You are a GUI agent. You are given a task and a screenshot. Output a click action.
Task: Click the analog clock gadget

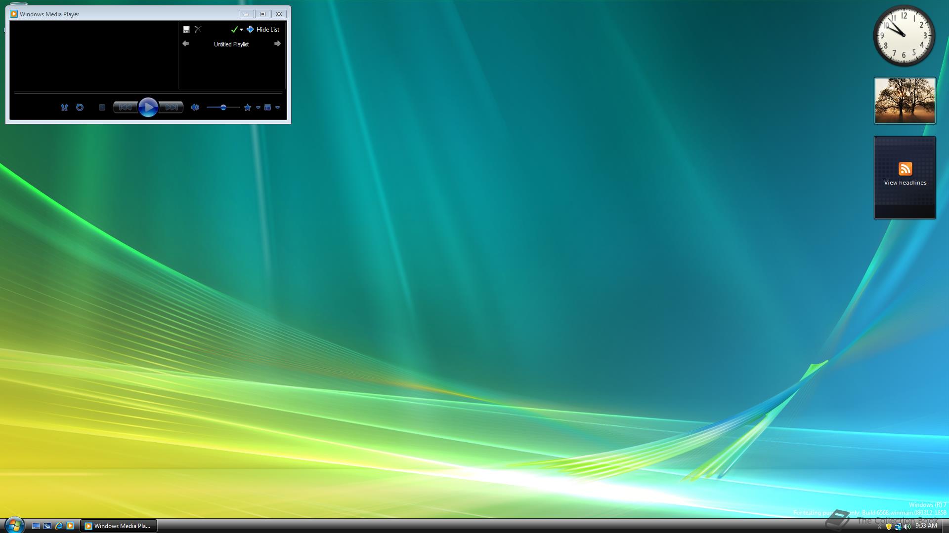coord(904,36)
